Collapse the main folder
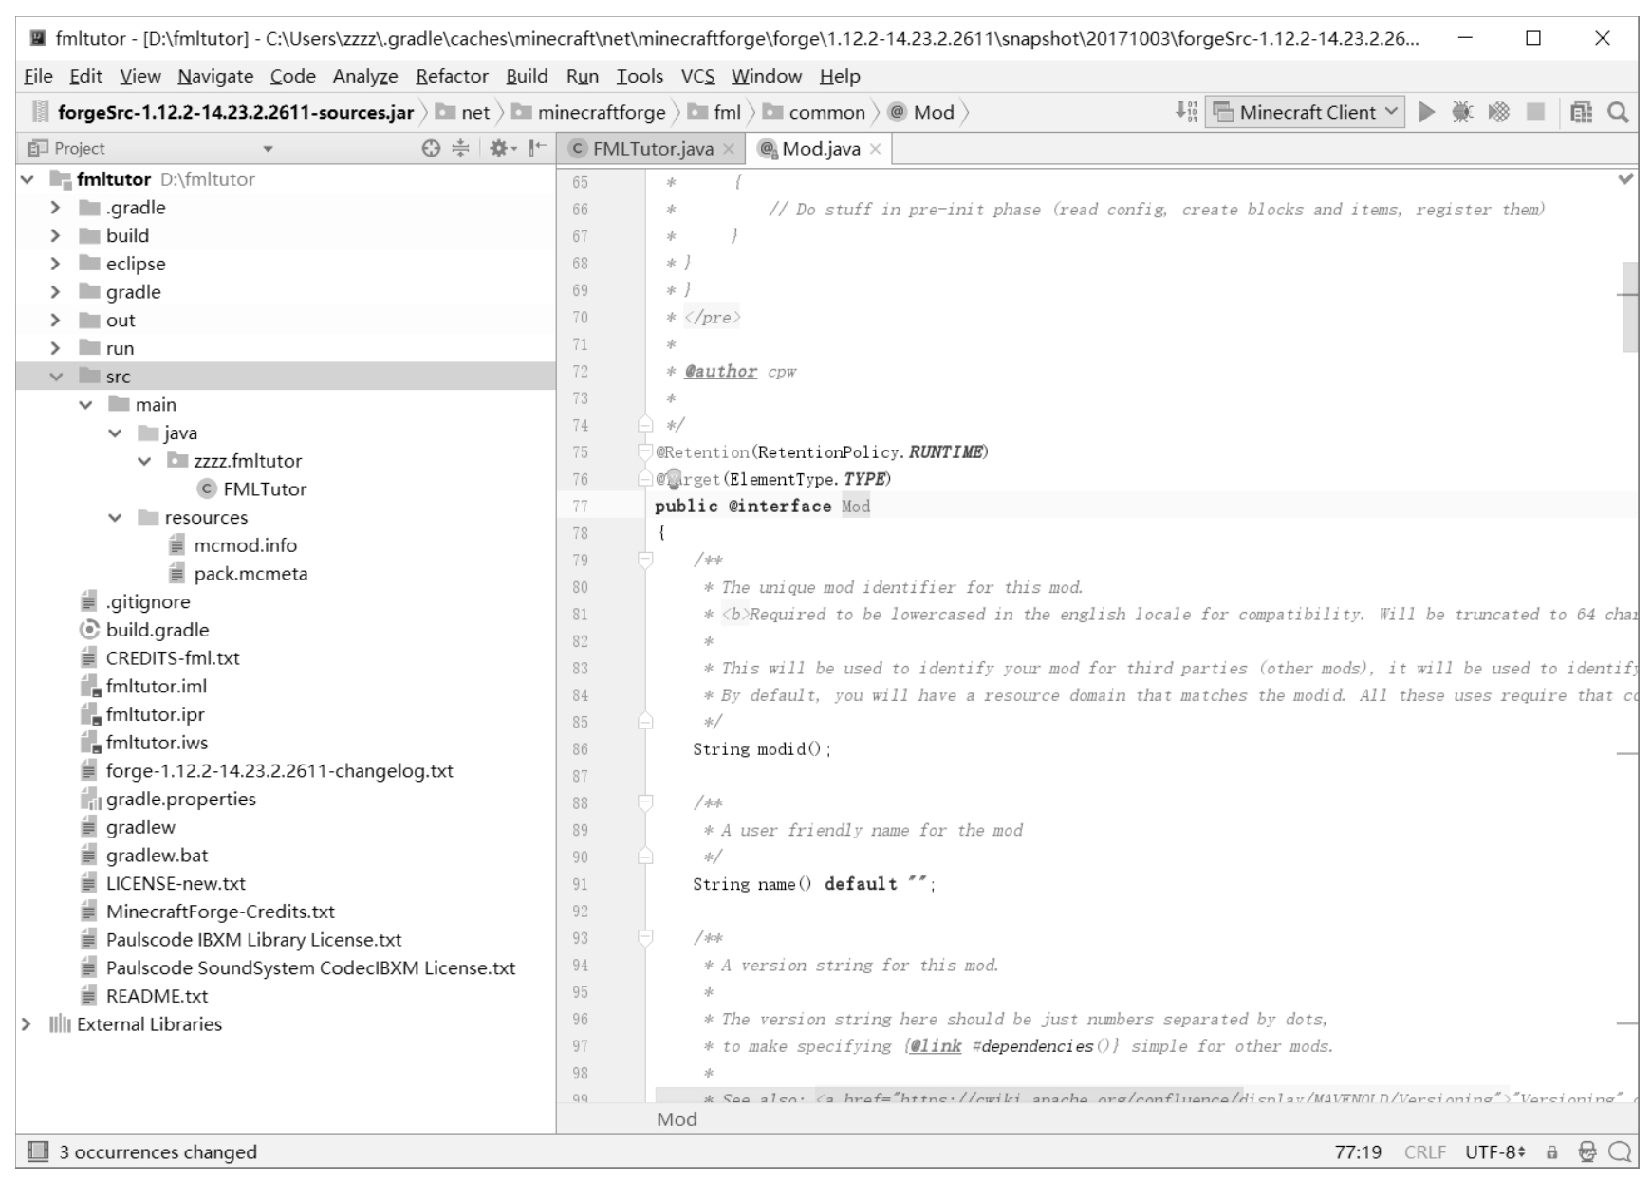Screen dimensions: 1651x1179 coord(85,405)
